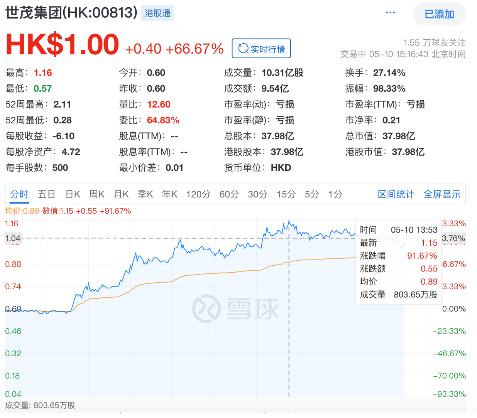Click the 最小价差 value 0.01

click(x=174, y=168)
